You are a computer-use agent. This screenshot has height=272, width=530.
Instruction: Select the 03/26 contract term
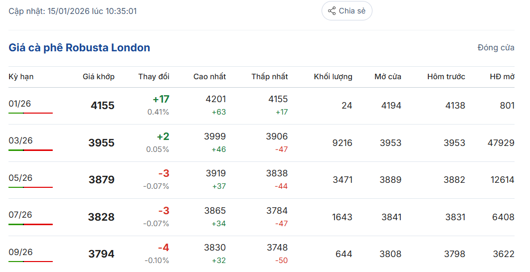coord(20,140)
